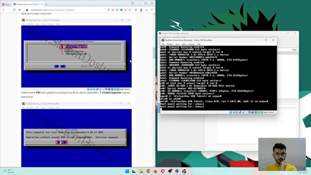Image resolution: width=311 pixels, height=175 pixels.
Task: Open Devices menu in TrueNas VM window
Action: point(191,44)
